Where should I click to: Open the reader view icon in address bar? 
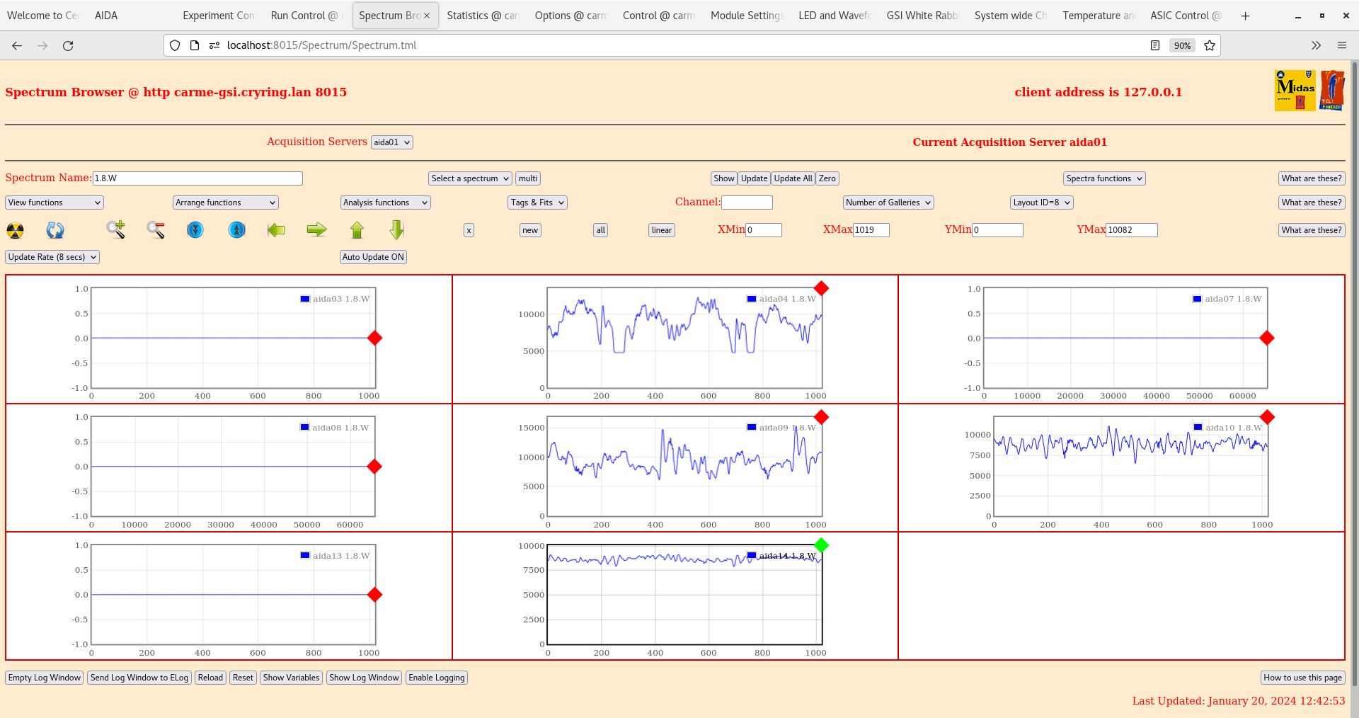(x=1154, y=45)
